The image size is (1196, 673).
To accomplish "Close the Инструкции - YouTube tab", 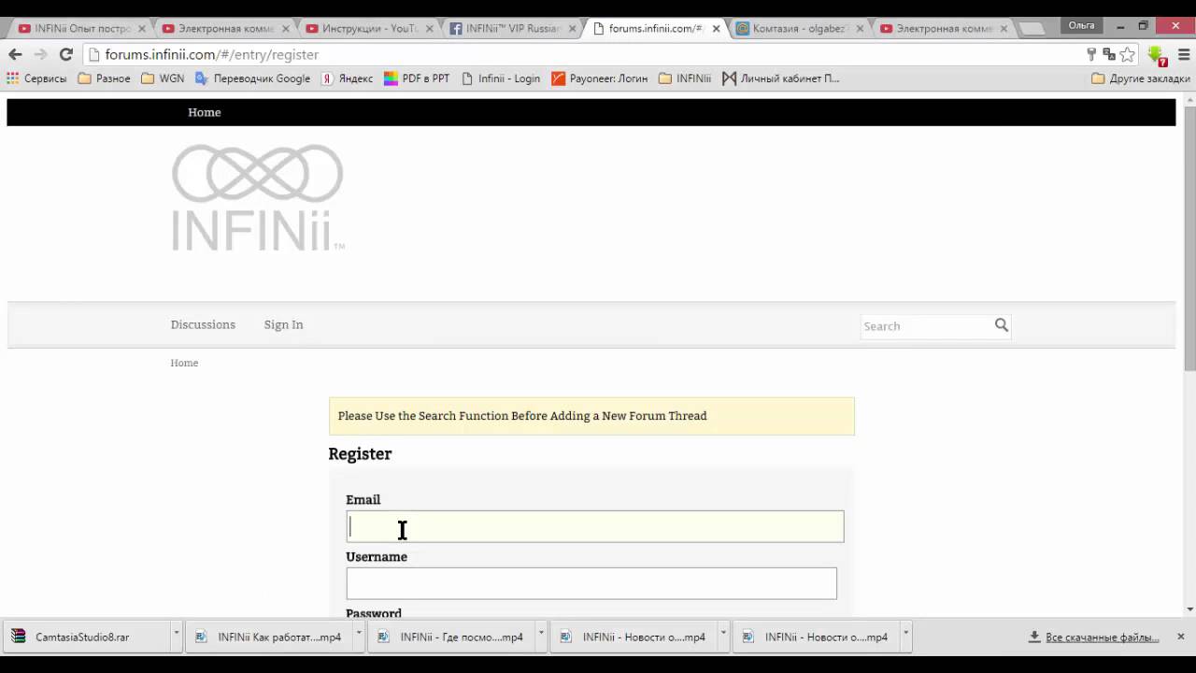I will [429, 28].
